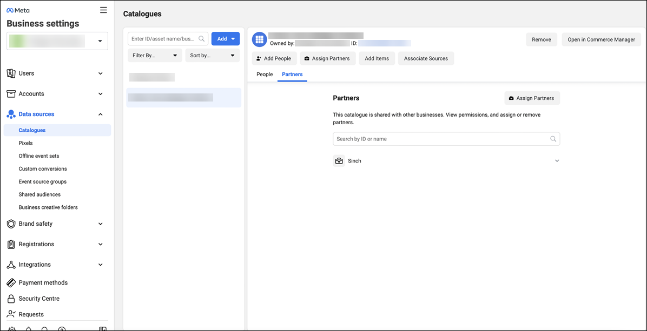
Task: Click the notifications bell icon
Action: pyautogui.click(x=28, y=328)
